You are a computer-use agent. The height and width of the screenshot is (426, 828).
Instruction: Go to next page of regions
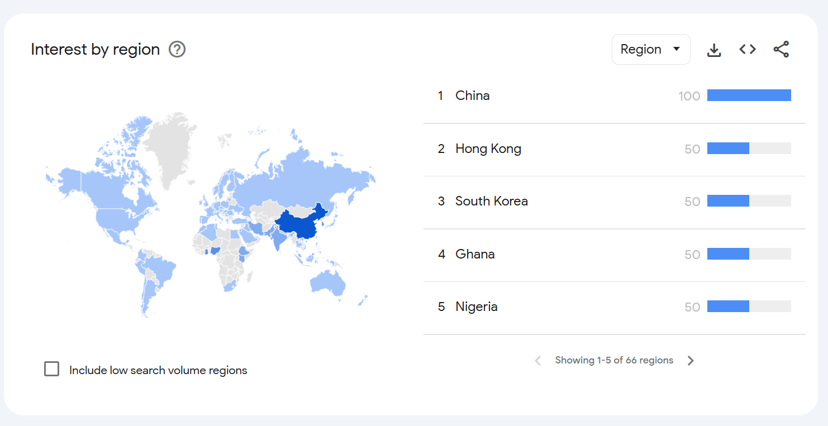[x=691, y=361]
